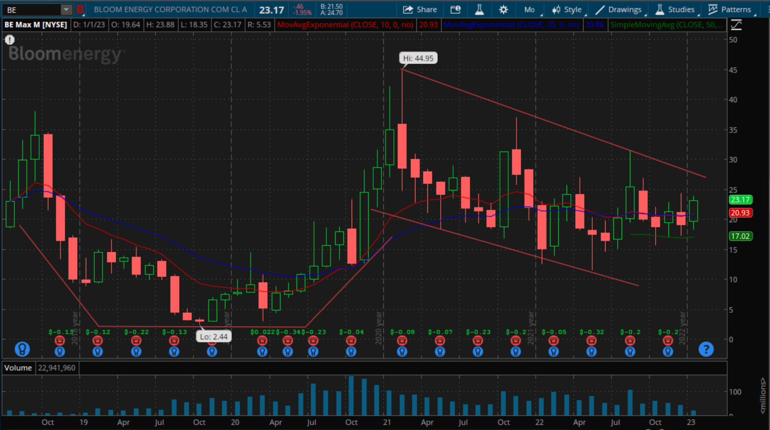Click the earnings phone icon under $-0.07
770x430 pixels.
[440, 340]
